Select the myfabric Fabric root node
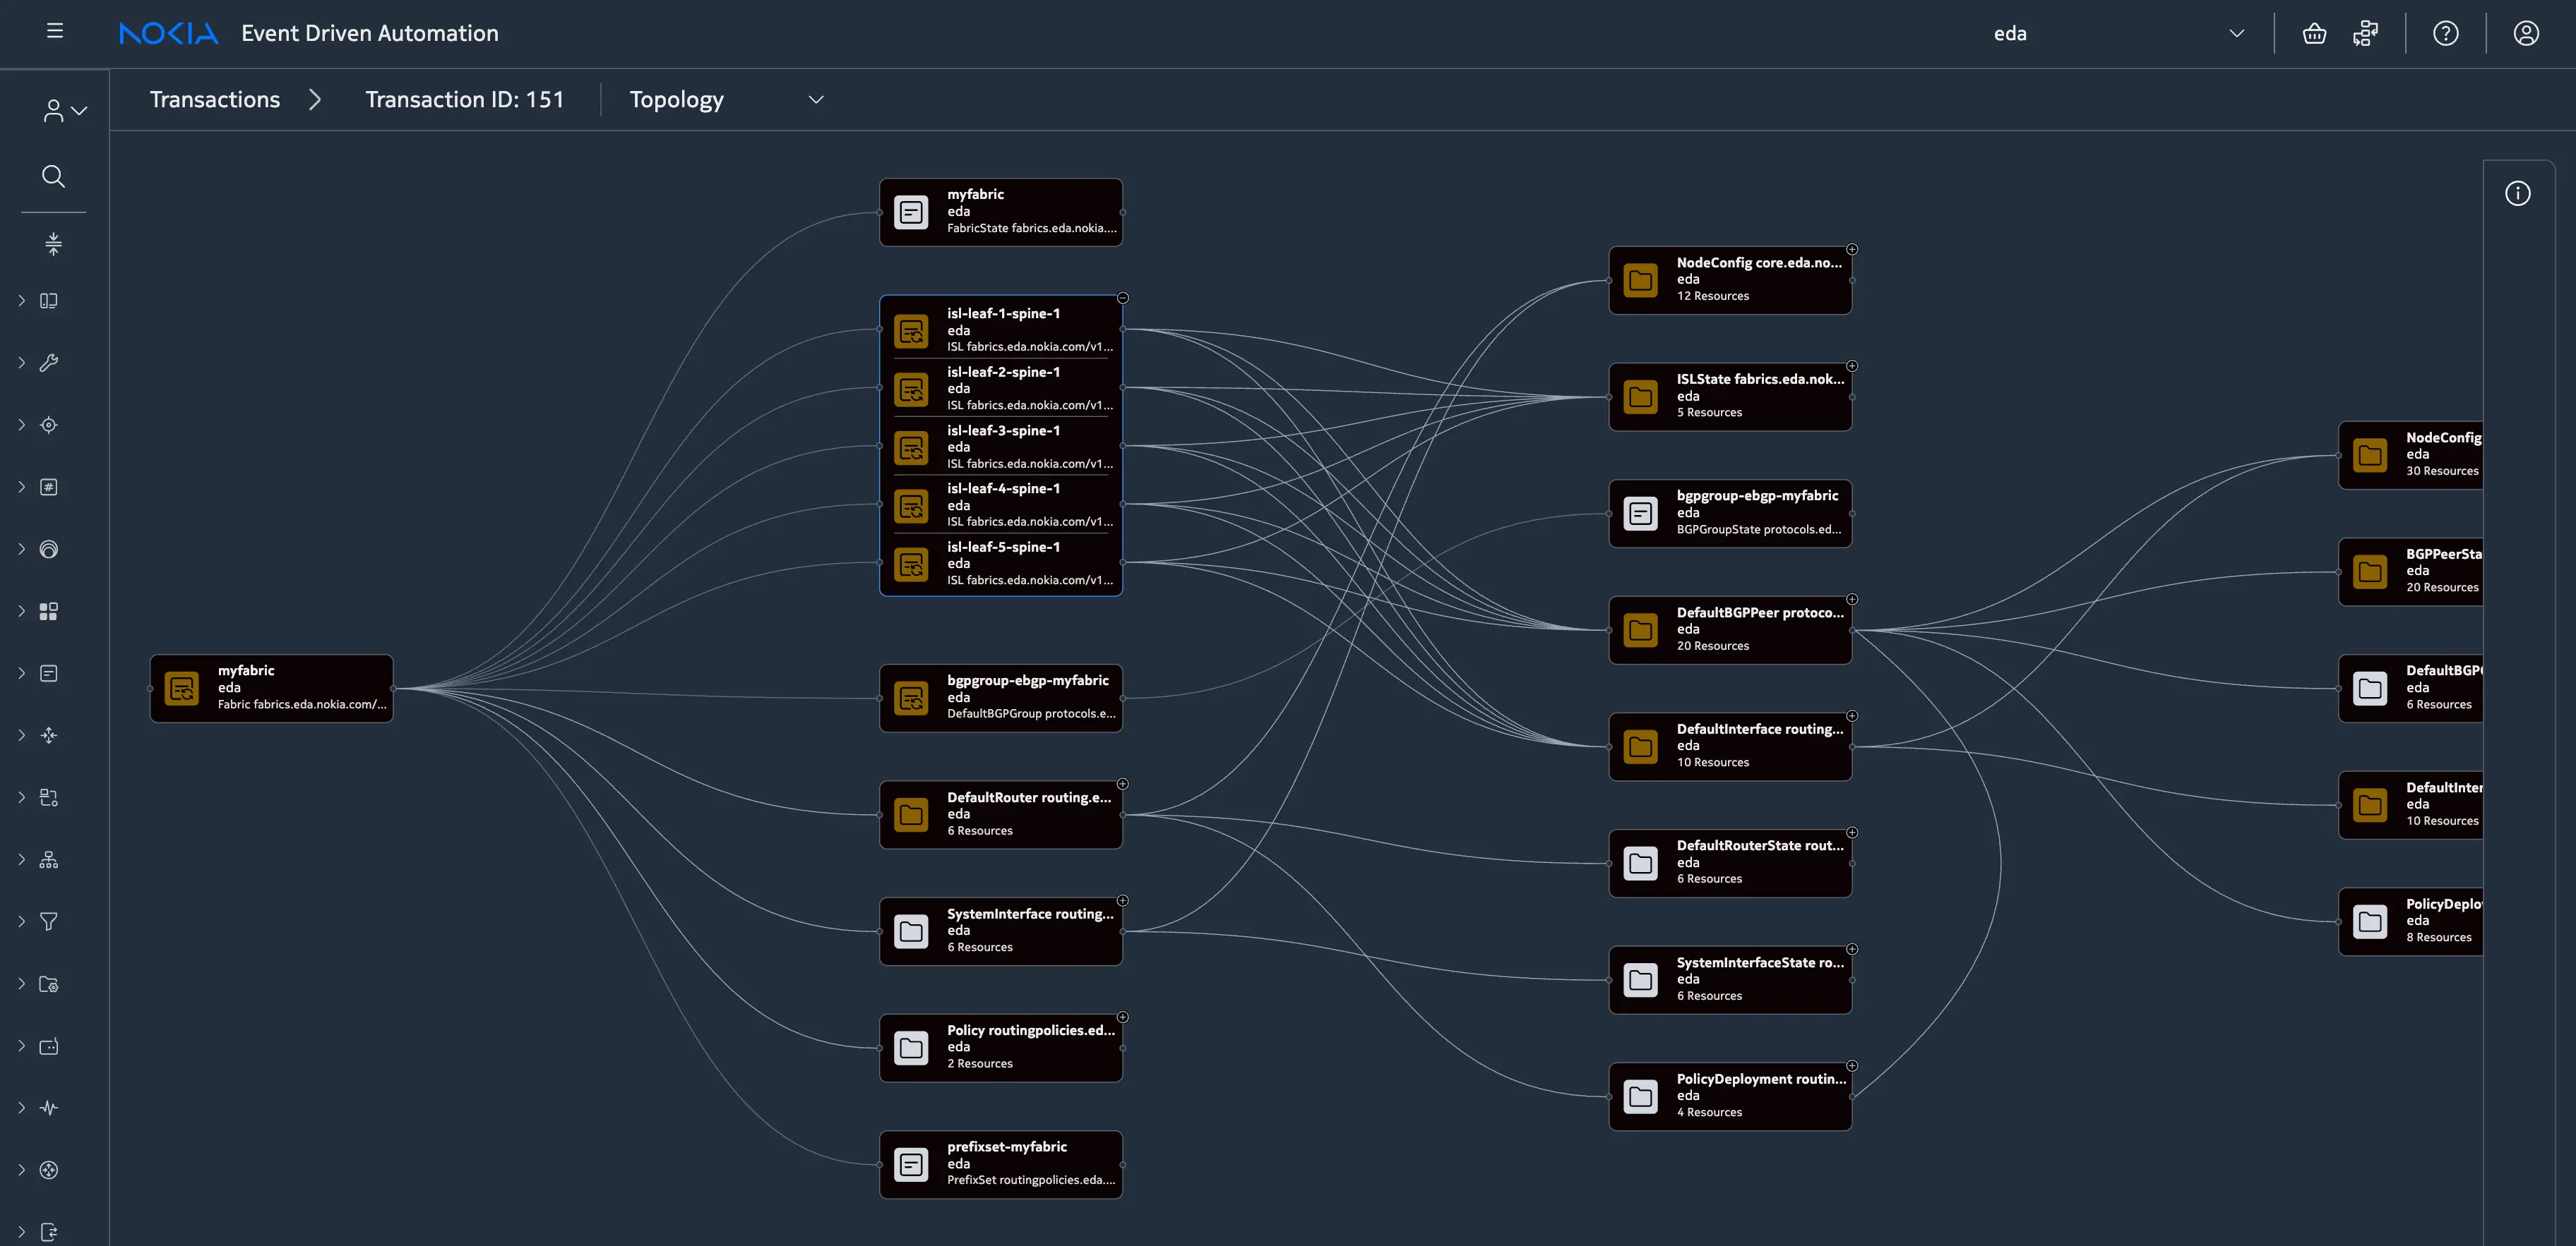 (x=271, y=689)
